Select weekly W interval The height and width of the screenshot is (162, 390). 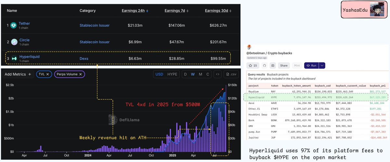[x=193, y=74]
